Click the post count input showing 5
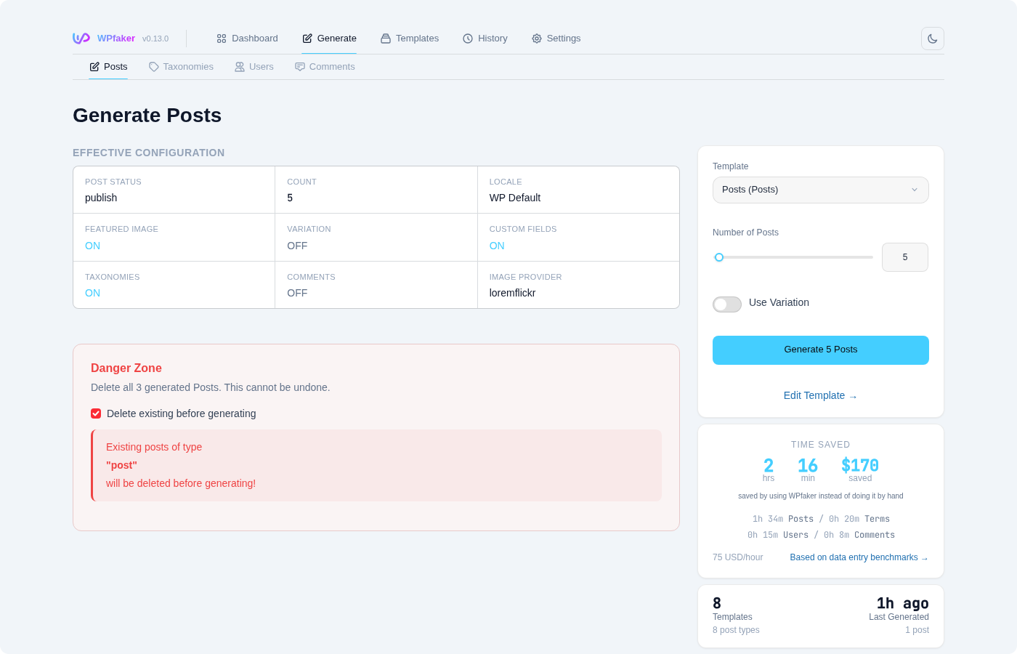1017x654 pixels. [x=904, y=257]
